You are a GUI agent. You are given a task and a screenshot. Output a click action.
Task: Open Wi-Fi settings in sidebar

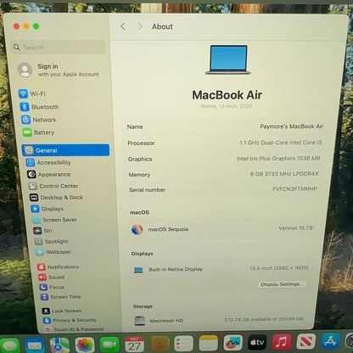[x=32, y=93]
